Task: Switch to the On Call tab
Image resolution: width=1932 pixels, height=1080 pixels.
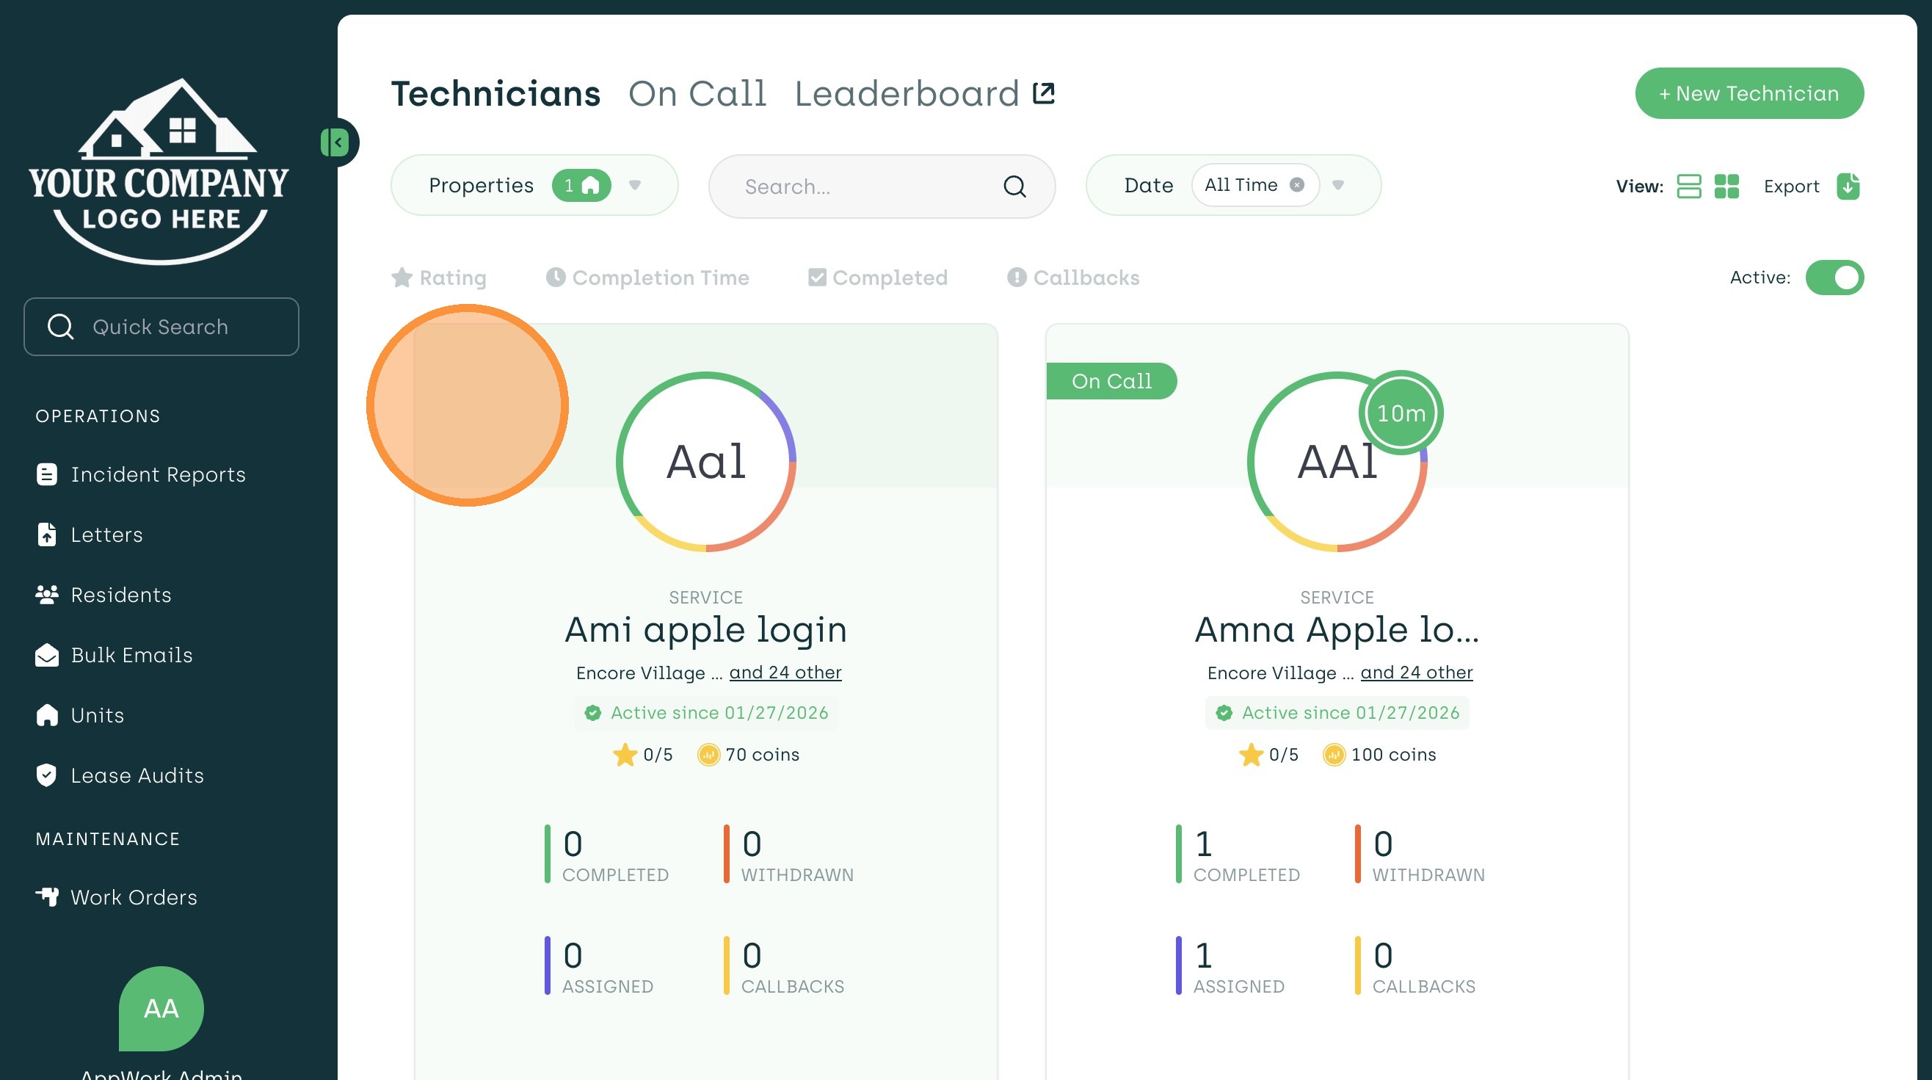Action: click(697, 94)
